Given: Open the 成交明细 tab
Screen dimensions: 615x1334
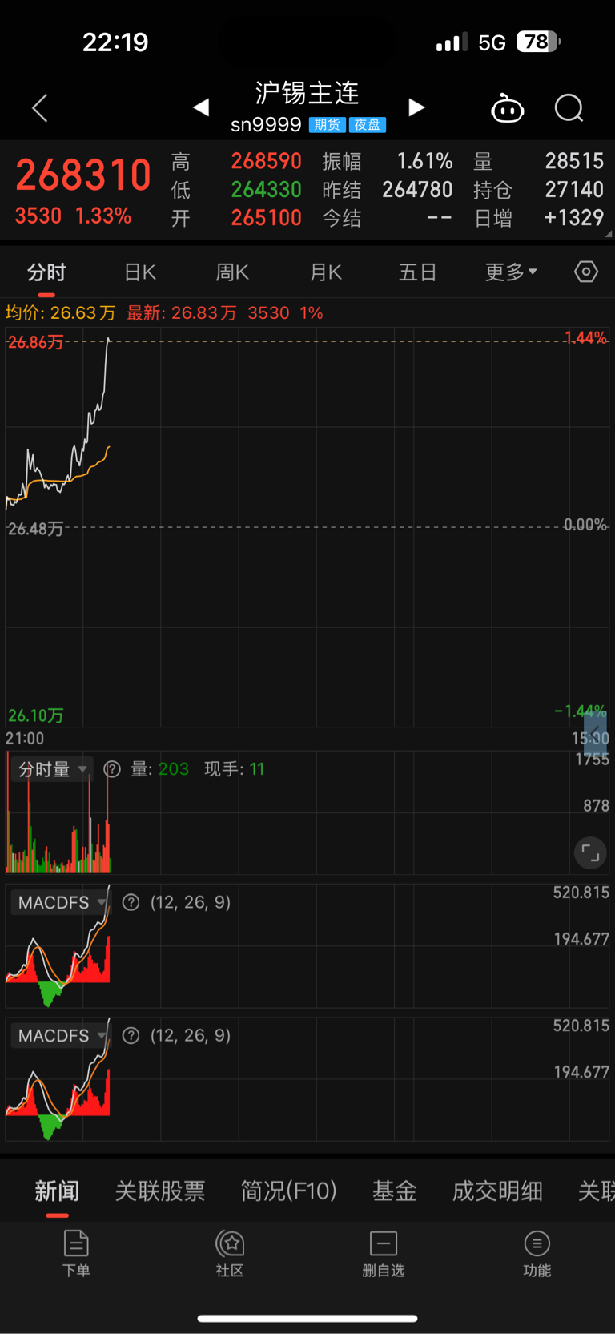Looking at the screenshot, I should point(497,1191).
